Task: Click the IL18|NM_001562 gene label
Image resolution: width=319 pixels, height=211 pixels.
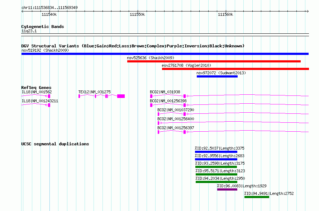Action: (x=37, y=92)
